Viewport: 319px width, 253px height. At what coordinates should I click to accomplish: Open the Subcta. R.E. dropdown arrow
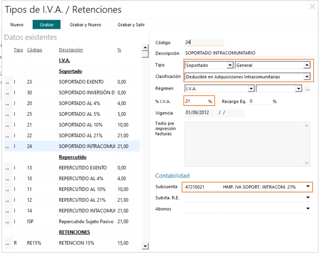tap(308, 197)
